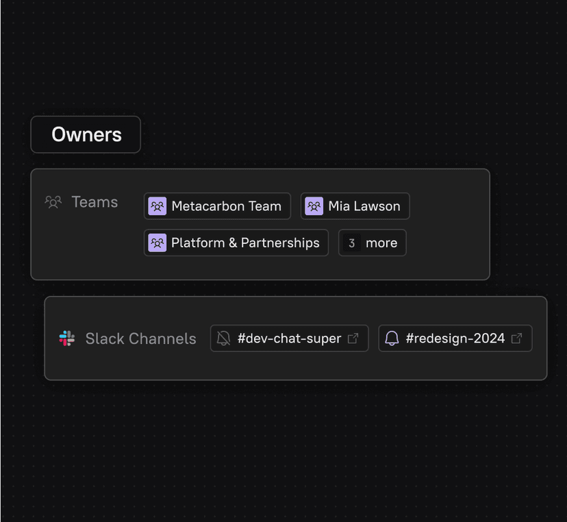Click the external link icon on #dev-chat-super
The height and width of the screenshot is (522, 567).
[353, 338]
